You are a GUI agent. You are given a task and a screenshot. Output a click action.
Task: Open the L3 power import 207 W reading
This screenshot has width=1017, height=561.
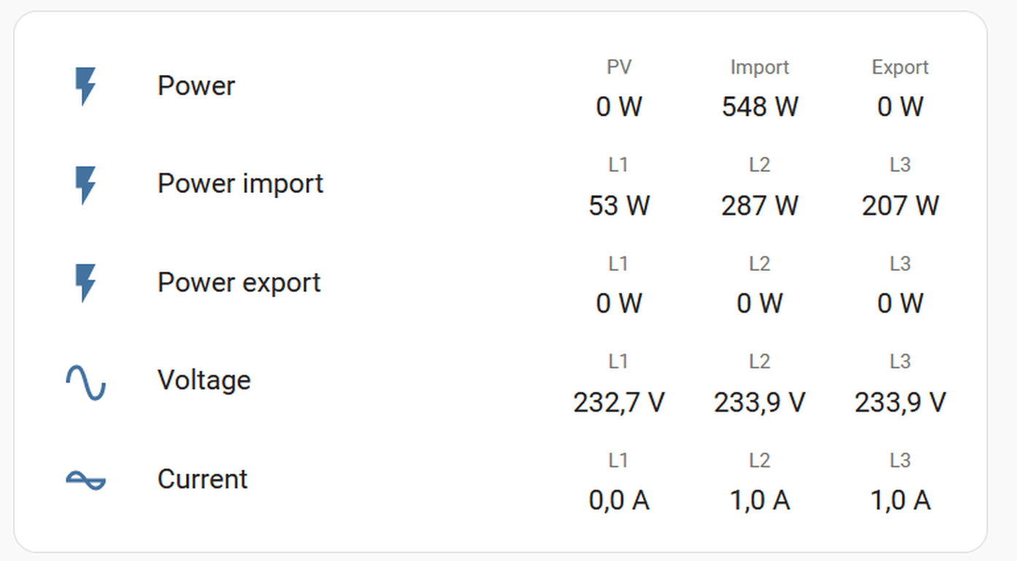pos(900,206)
